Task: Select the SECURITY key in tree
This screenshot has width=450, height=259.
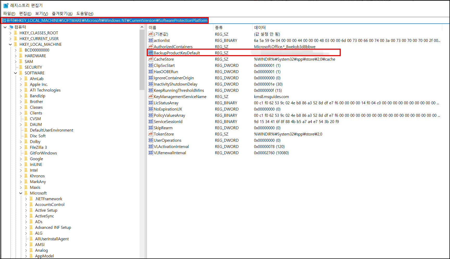Action: [33, 67]
